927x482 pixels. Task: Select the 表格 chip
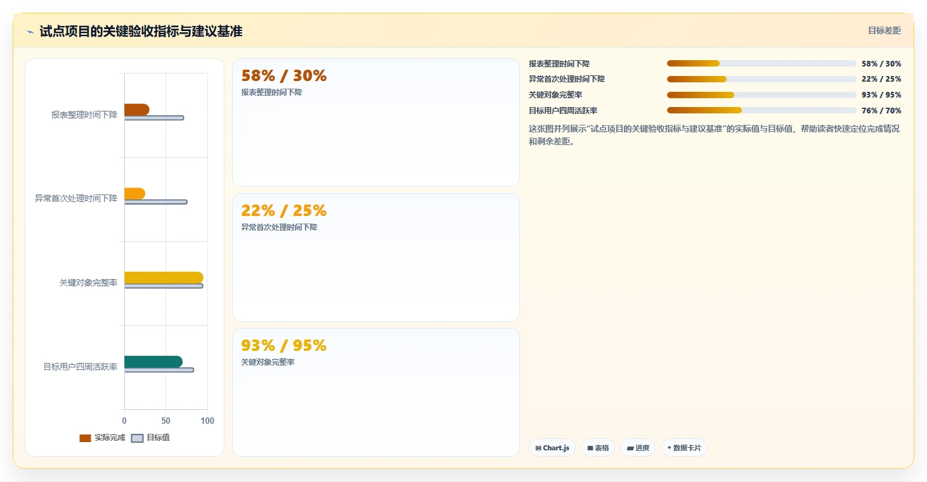click(x=598, y=448)
